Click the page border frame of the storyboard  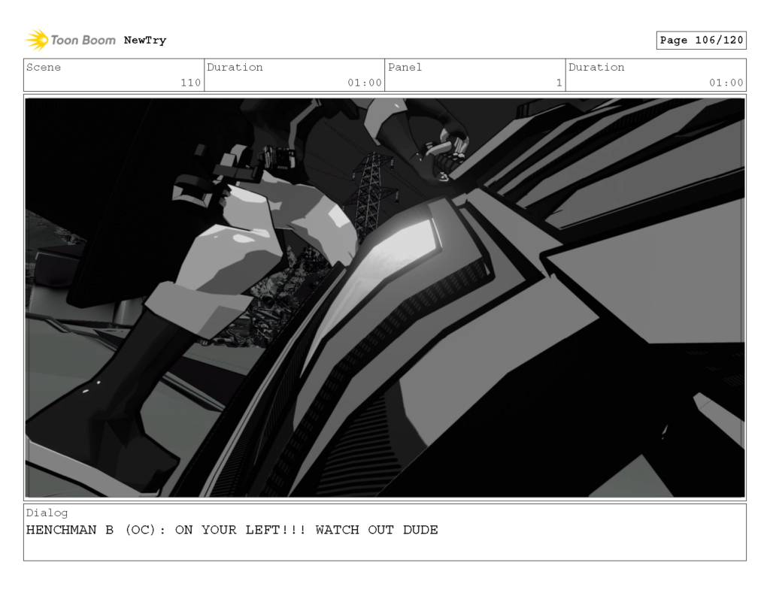pyautogui.click(x=385, y=94)
